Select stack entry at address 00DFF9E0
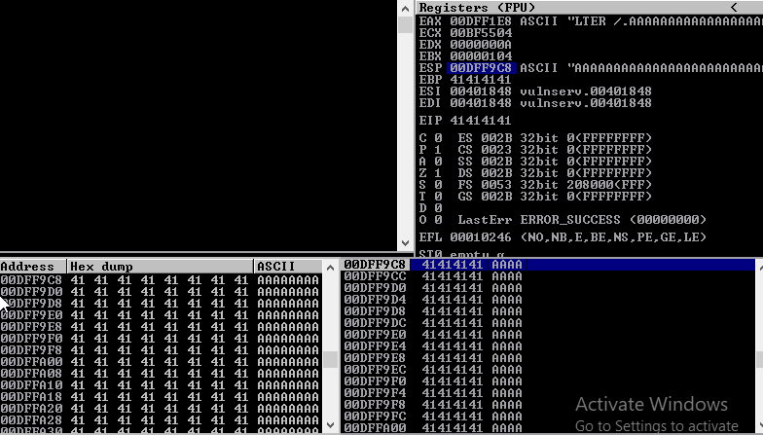This screenshot has width=763, height=435. click(375, 335)
